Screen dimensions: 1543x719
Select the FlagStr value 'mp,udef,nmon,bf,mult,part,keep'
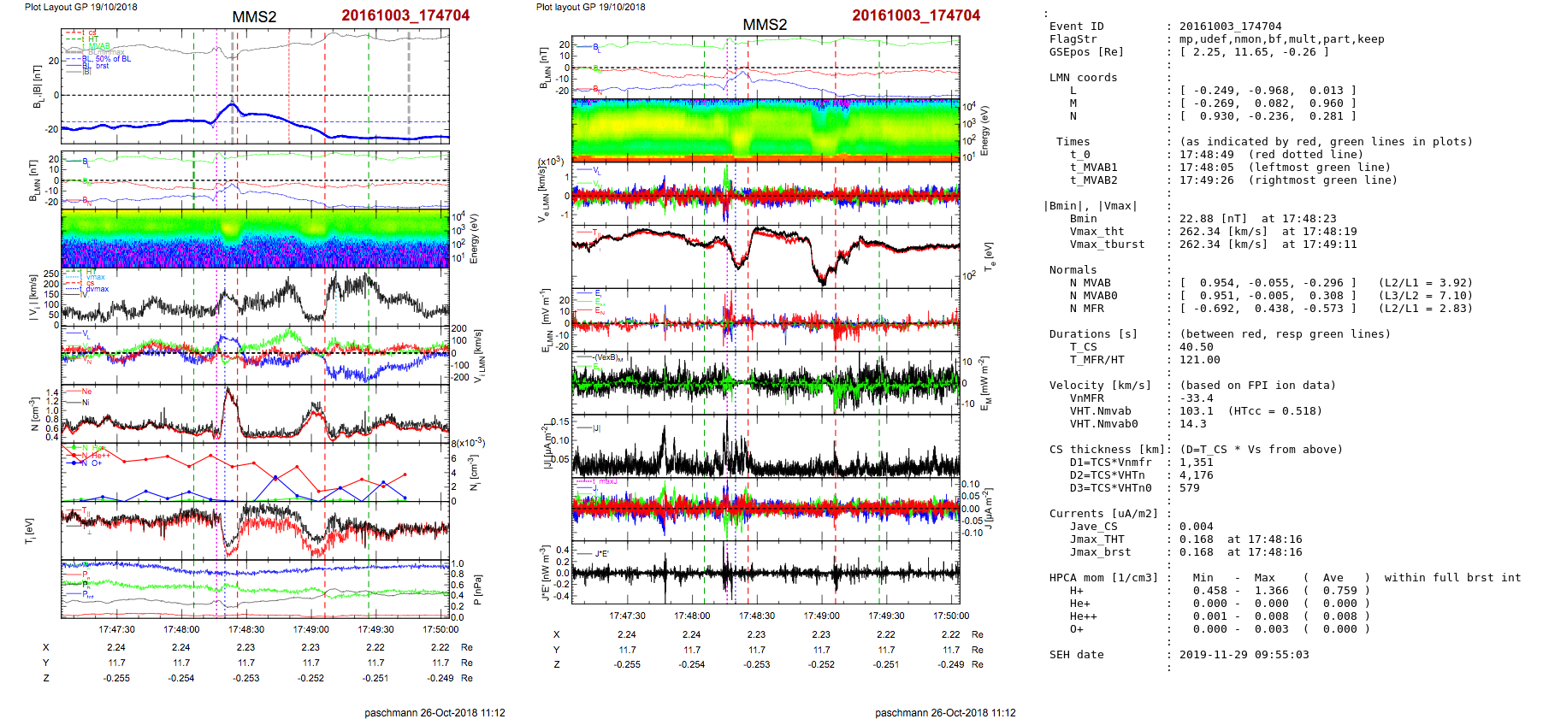(x=1281, y=39)
